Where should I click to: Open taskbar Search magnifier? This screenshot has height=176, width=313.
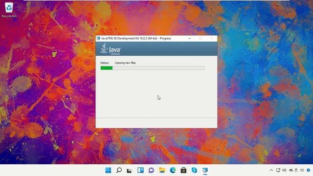(x=119, y=170)
